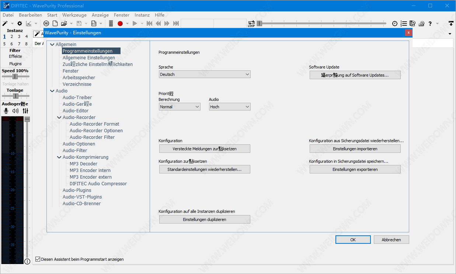
Task: Click the red record button in toolbar
Action: pos(120,24)
